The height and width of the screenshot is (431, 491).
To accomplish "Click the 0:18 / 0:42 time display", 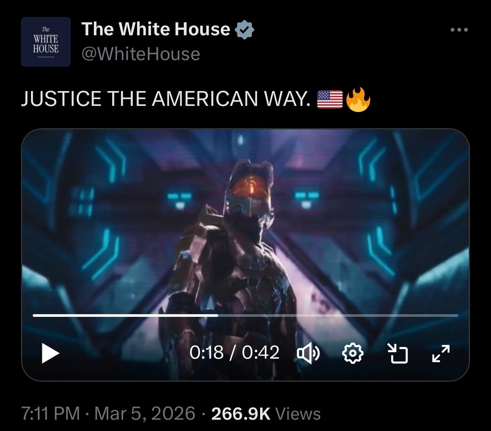I will pyautogui.click(x=234, y=353).
